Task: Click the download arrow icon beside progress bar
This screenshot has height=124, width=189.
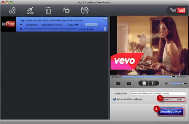Action: (21, 29)
